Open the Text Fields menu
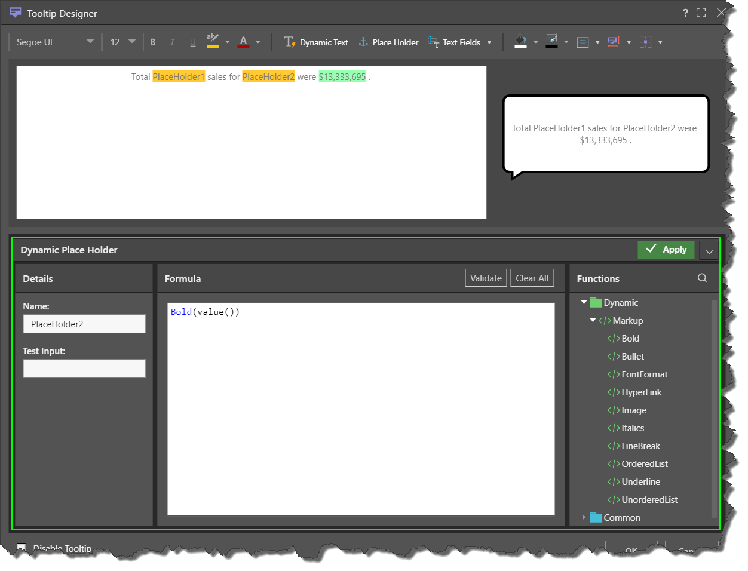This screenshot has height=571, width=748. [459, 42]
